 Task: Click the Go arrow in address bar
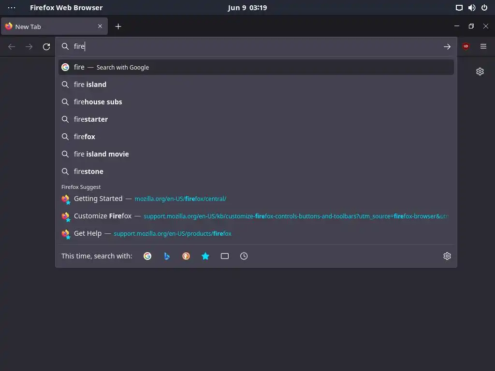[447, 47]
